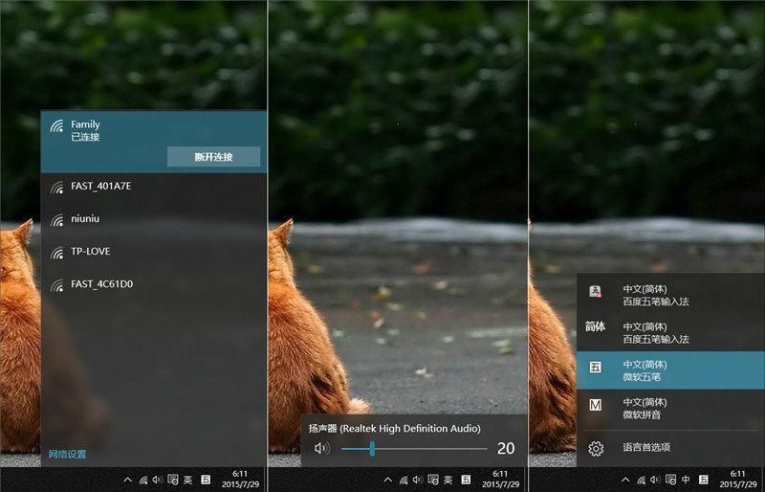This screenshot has width=765, height=492.
Task: Click the Wi-Fi icon next to niuniu
Action: tap(56, 219)
